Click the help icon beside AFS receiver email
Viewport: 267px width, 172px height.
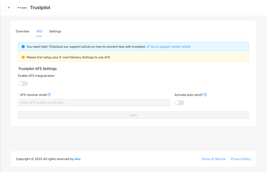[x=49, y=95]
